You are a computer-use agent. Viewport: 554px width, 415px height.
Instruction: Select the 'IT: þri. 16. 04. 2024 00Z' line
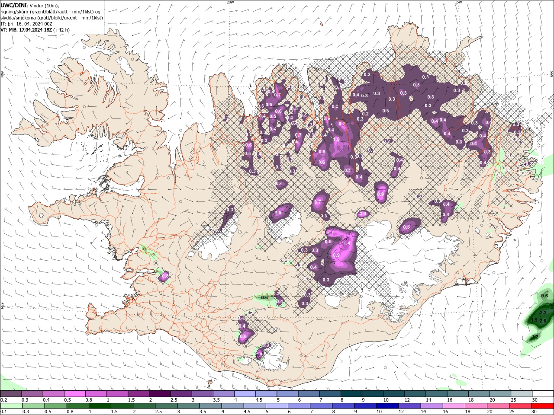[x=27, y=24]
